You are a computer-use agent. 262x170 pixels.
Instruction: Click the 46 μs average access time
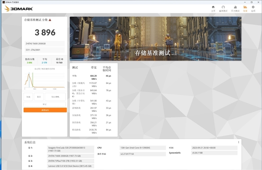coord(108,76)
